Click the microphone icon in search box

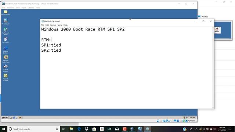click(x=57, y=129)
